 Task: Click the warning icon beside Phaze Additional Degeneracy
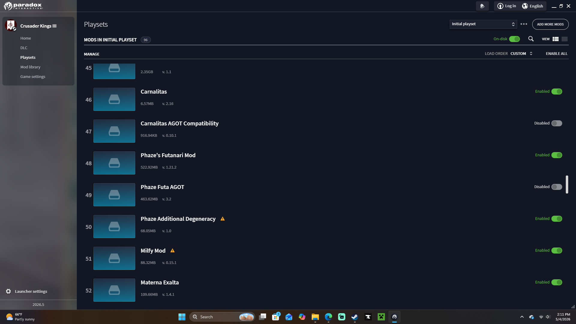pos(223,219)
